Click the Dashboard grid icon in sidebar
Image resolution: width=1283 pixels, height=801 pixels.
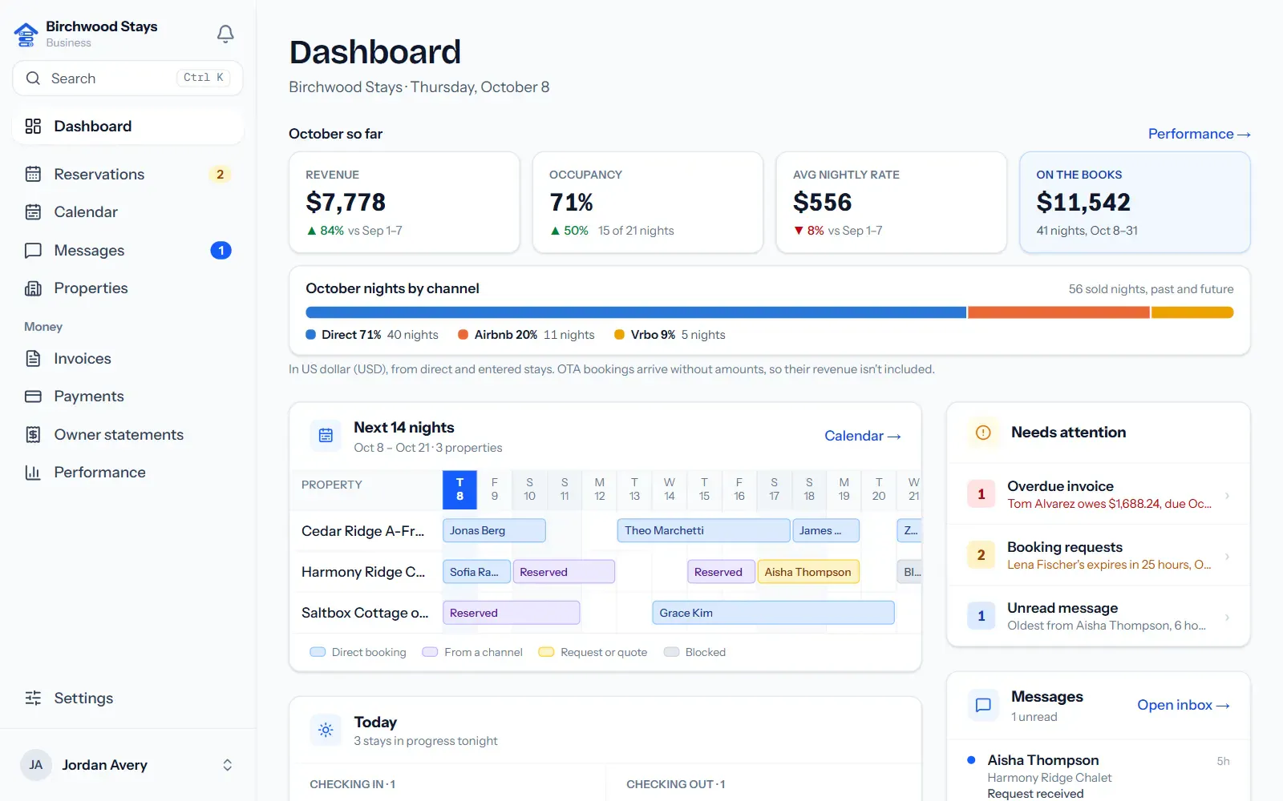click(x=33, y=127)
